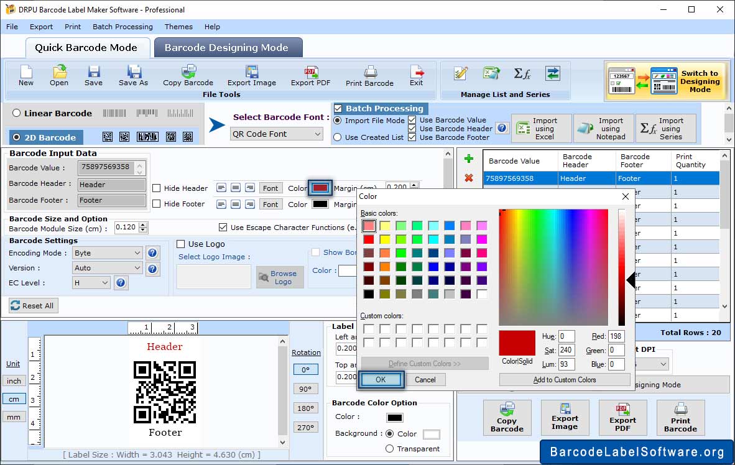
Task: Click Import using Series button
Action: click(x=665, y=129)
